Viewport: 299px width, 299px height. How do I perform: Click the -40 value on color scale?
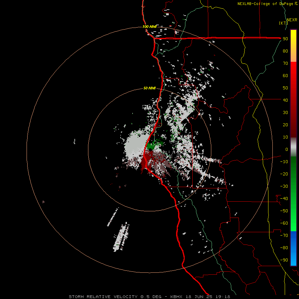tap(284, 199)
